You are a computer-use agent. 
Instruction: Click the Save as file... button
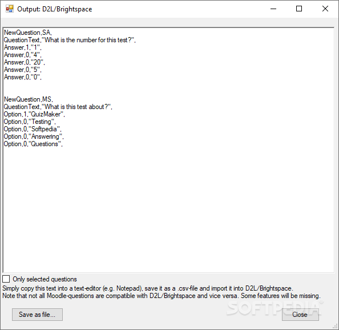click(38, 315)
